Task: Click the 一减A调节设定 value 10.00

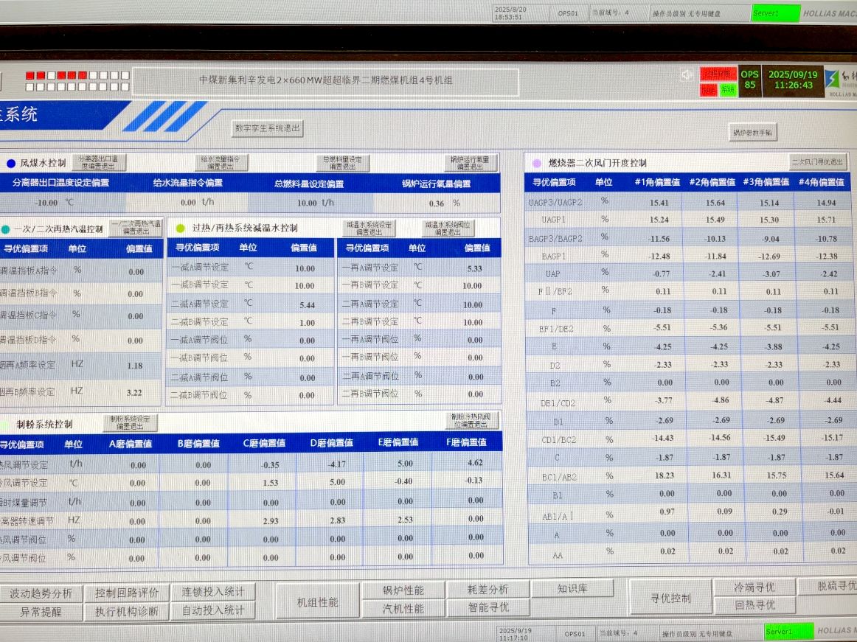Action: tap(305, 268)
